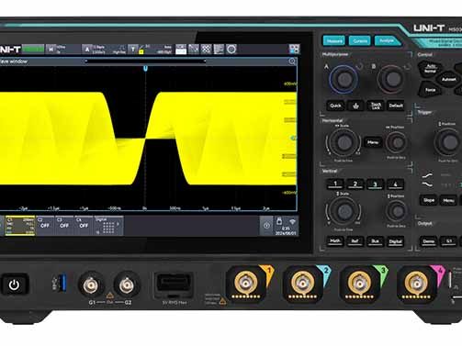
Task: Tap the T trigger settings block
Action: point(151,50)
